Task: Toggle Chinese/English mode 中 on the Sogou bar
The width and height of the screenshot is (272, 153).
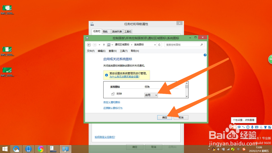Action: (239, 127)
